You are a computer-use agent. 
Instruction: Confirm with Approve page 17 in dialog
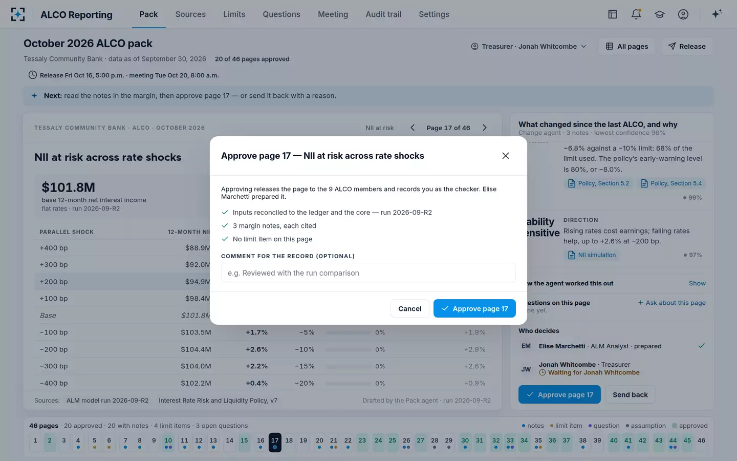(474, 308)
